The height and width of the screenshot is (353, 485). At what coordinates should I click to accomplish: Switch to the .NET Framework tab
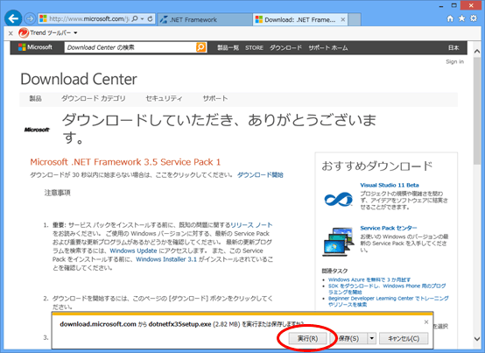point(204,20)
